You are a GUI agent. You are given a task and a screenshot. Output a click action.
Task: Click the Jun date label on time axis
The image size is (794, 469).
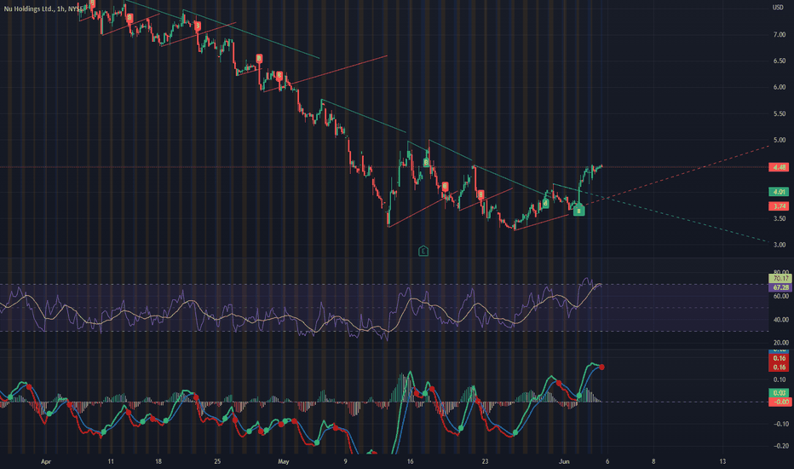coord(564,461)
